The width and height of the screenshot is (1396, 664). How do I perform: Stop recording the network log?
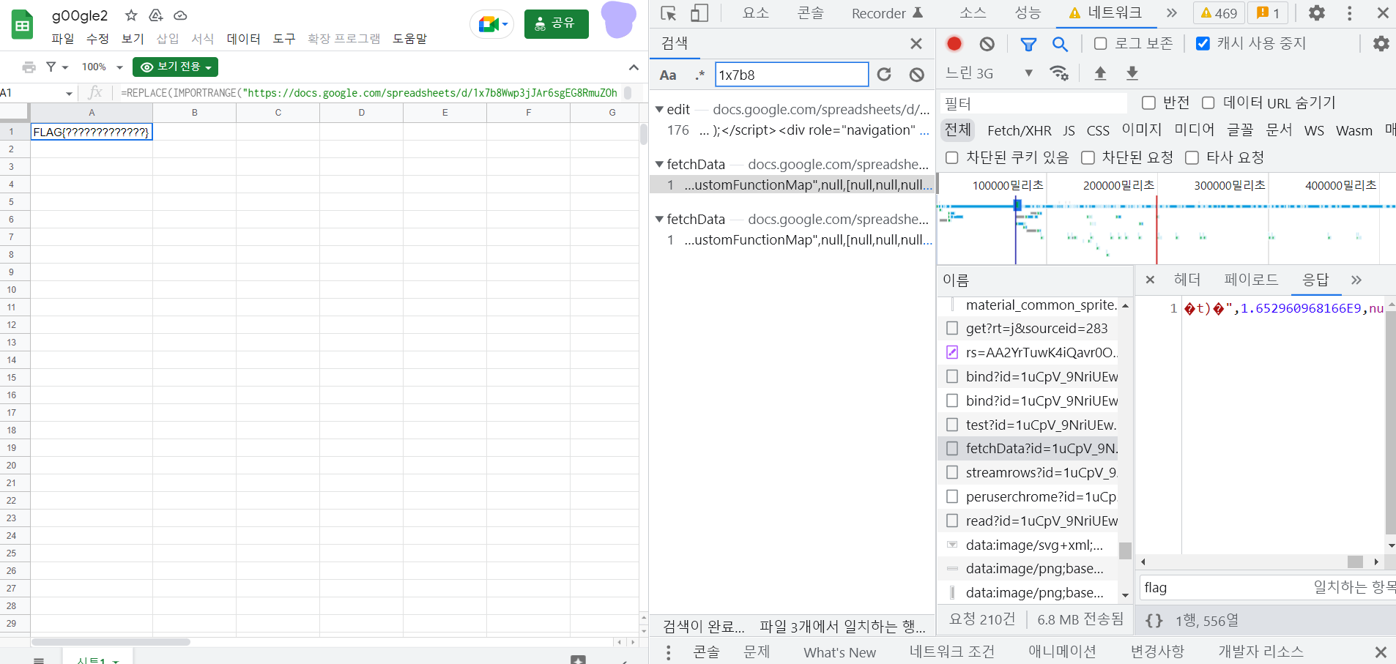point(954,44)
